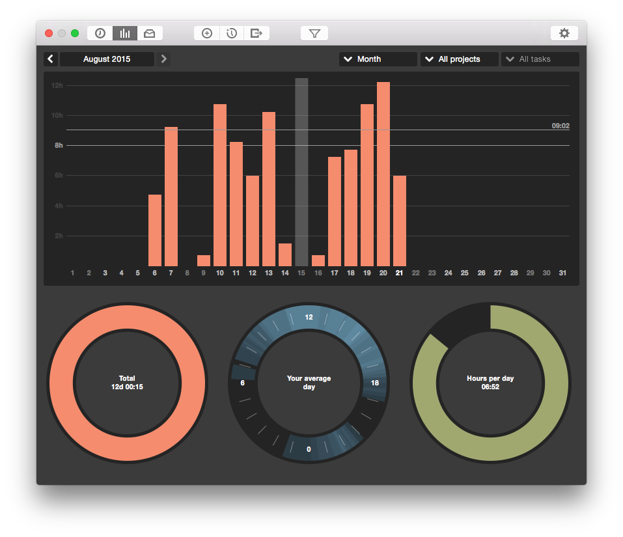Go to previous month arrow
The height and width of the screenshot is (537, 623).
click(x=51, y=59)
